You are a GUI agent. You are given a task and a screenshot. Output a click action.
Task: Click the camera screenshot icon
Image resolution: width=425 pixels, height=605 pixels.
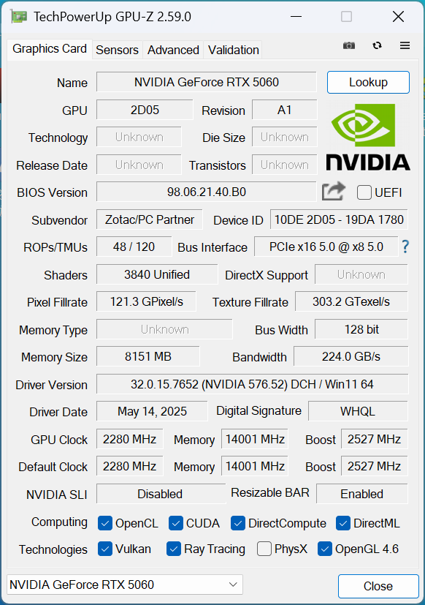[x=348, y=45]
